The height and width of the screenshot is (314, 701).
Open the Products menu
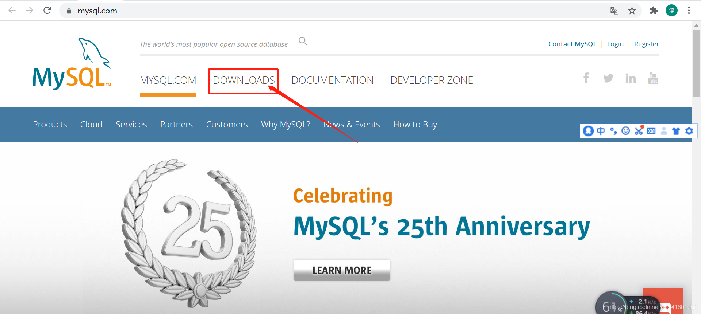click(x=50, y=125)
